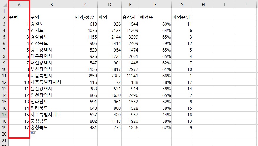Viewport: 258px width, 146px height.
Task: Select the 대전광역시 cell
Action: point(52,63)
